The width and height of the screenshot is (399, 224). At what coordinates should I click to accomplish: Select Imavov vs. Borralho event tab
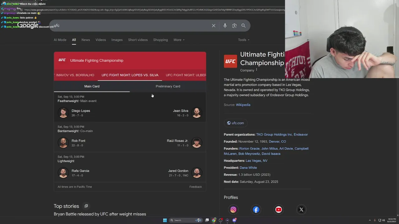(75, 75)
